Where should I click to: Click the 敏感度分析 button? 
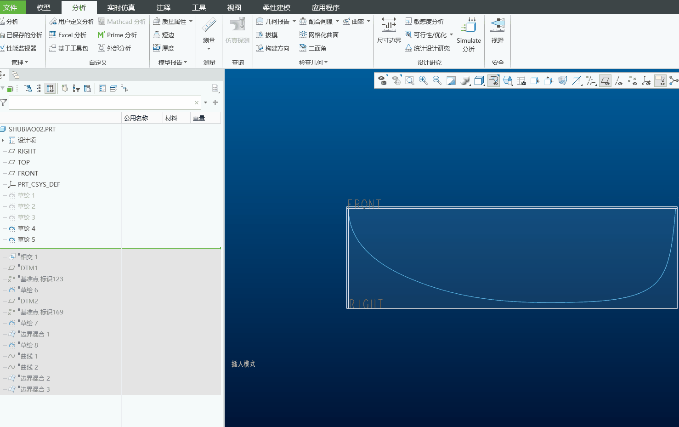424,22
